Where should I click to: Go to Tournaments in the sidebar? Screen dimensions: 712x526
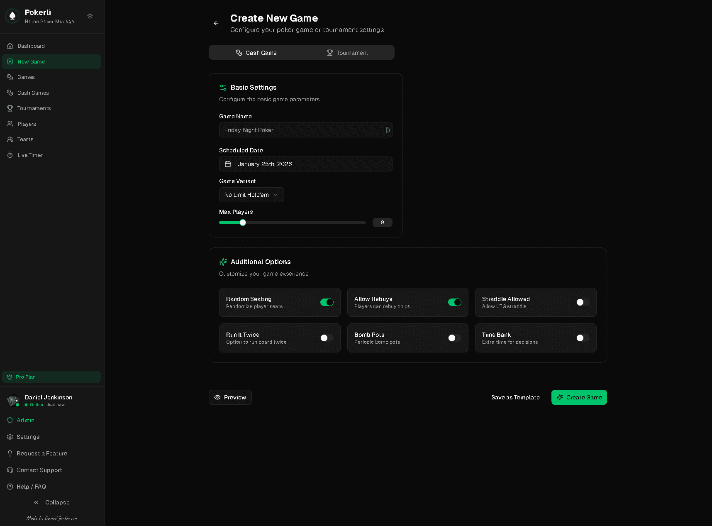(x=34, y=108)
